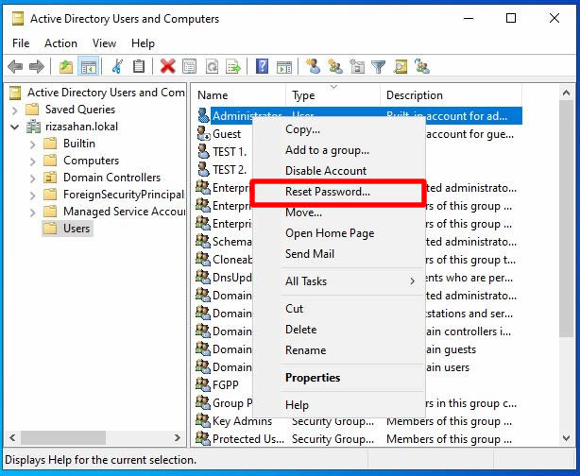Expand the Domain Controllers node
This screenshot has width=580, height=476.
point(32,178)
